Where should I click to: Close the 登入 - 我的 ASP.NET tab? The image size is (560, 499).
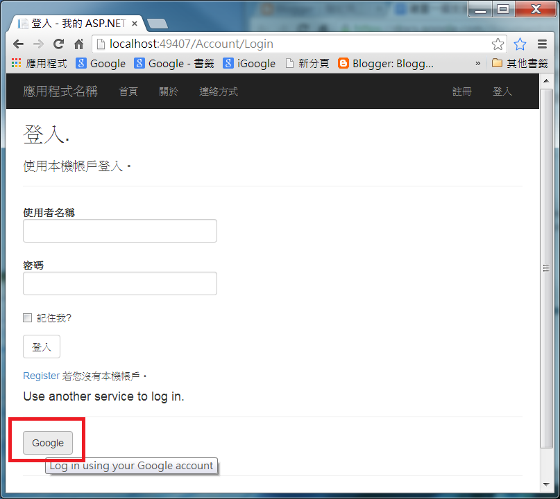[135, 24]
